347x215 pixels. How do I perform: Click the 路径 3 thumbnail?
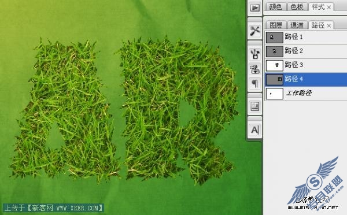pos(274,65)
